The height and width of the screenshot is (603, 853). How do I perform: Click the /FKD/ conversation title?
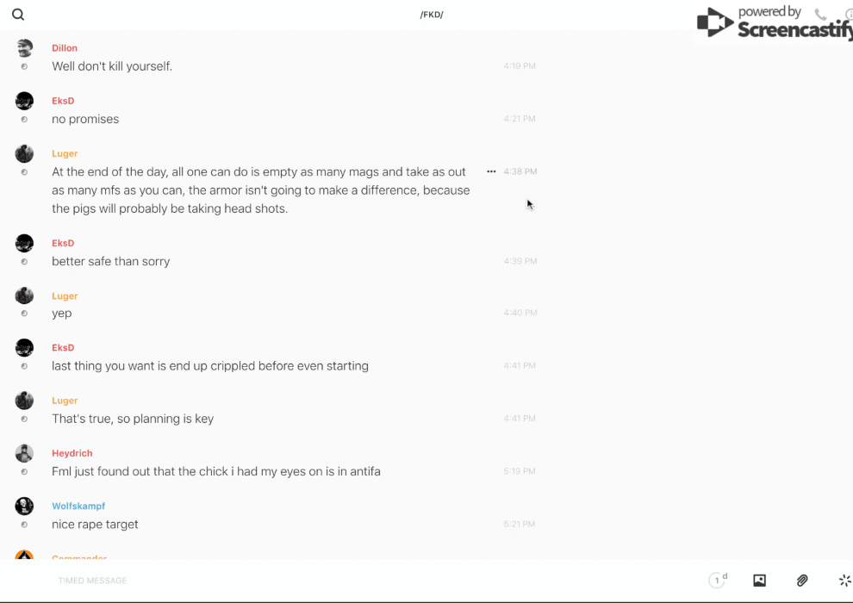432,15
